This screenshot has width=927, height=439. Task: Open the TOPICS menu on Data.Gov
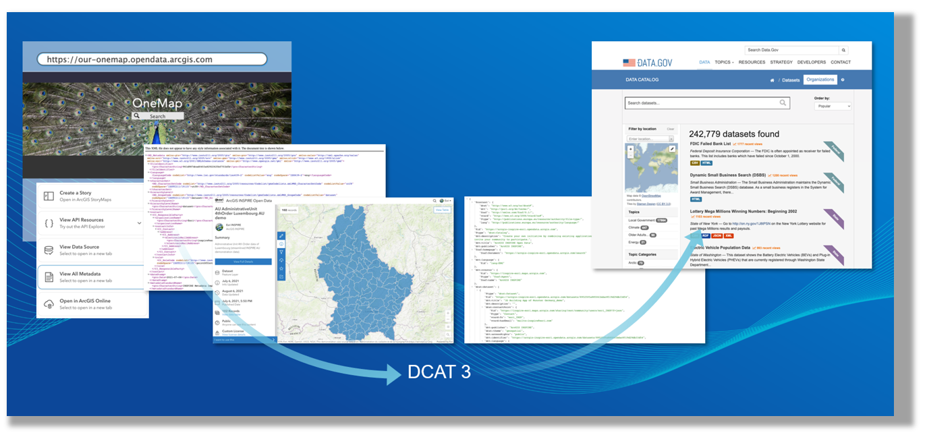(x=724, y=61)
